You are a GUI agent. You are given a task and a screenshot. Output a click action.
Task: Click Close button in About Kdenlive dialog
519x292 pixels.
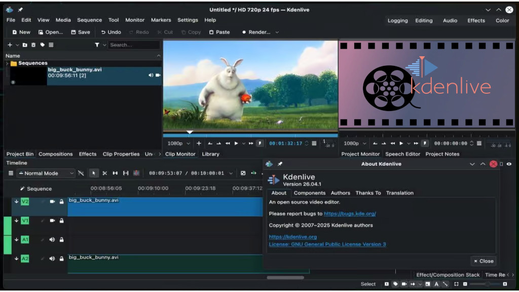(x=484, y=261)
